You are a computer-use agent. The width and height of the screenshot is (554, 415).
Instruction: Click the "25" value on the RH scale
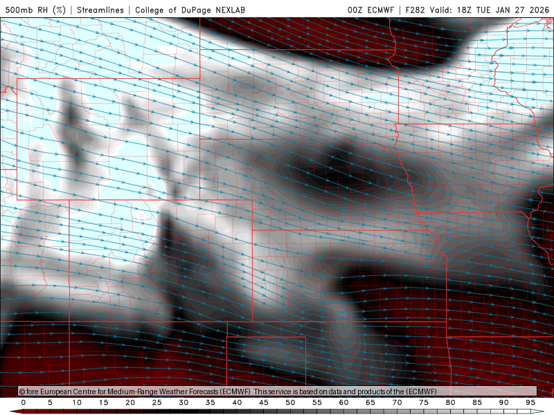[157, 403]
